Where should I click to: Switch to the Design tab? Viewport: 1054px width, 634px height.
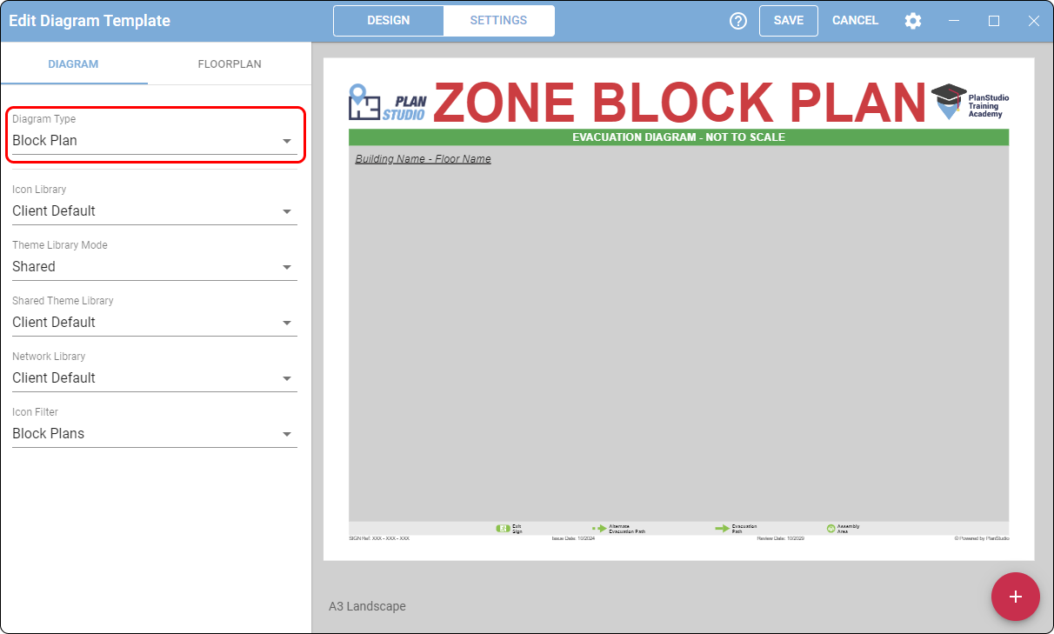point(389,21)
